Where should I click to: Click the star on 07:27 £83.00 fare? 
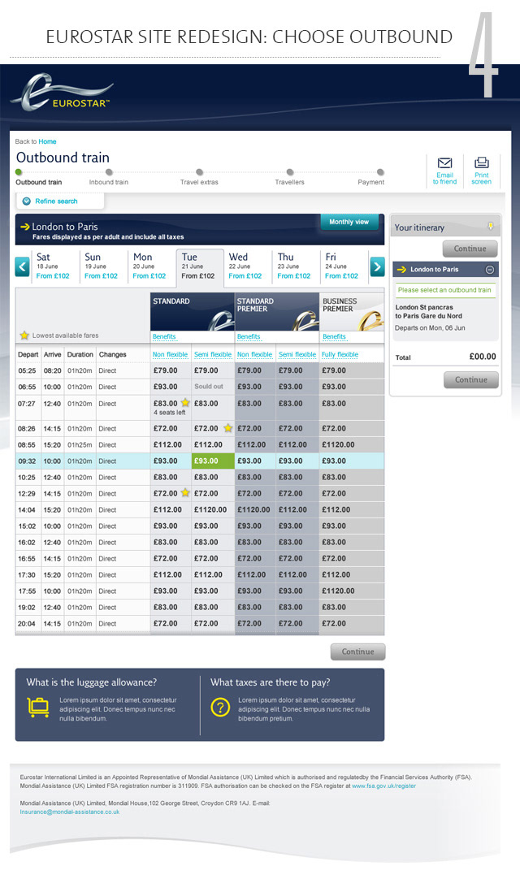pos(185,403)
